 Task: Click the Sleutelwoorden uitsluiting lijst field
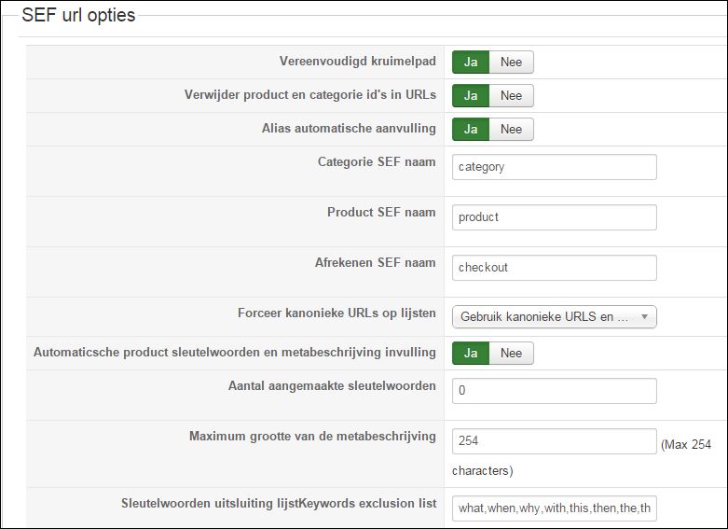[554, 508]
